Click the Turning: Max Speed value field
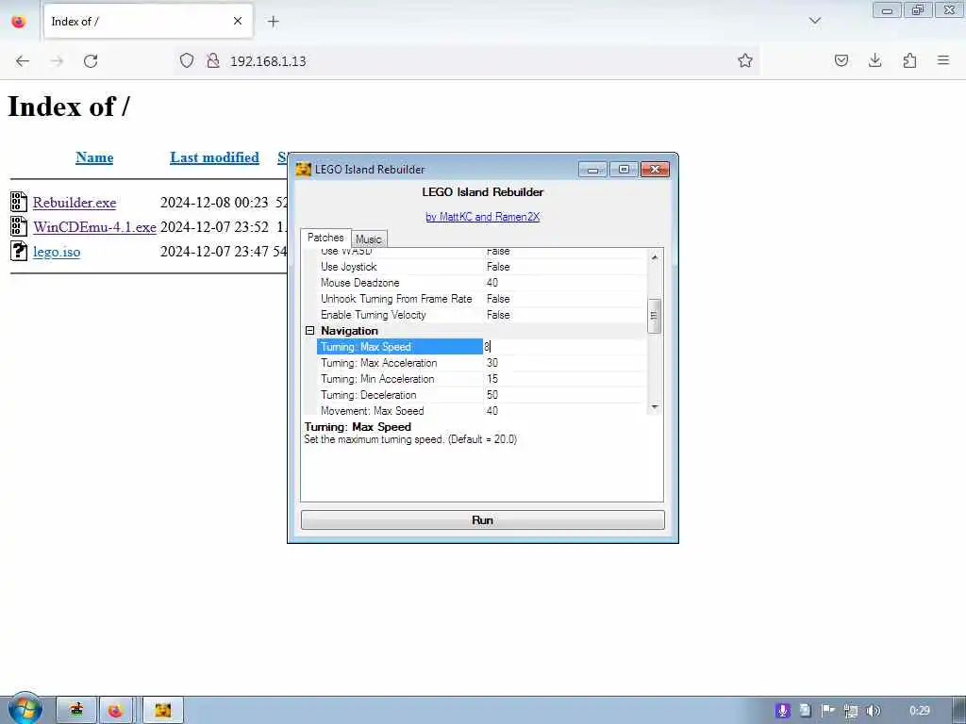Screen dimensions: 966x724 pyautogui.click(x=564, y=347)
